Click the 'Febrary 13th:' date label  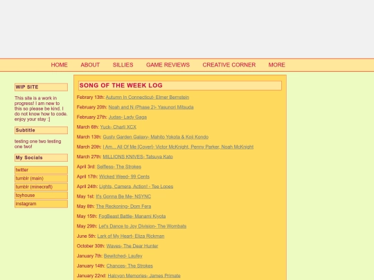(x=91, y=97)
